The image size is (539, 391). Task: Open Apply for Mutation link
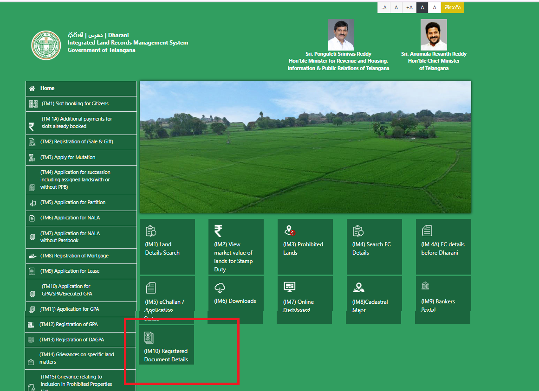(68, 157)
